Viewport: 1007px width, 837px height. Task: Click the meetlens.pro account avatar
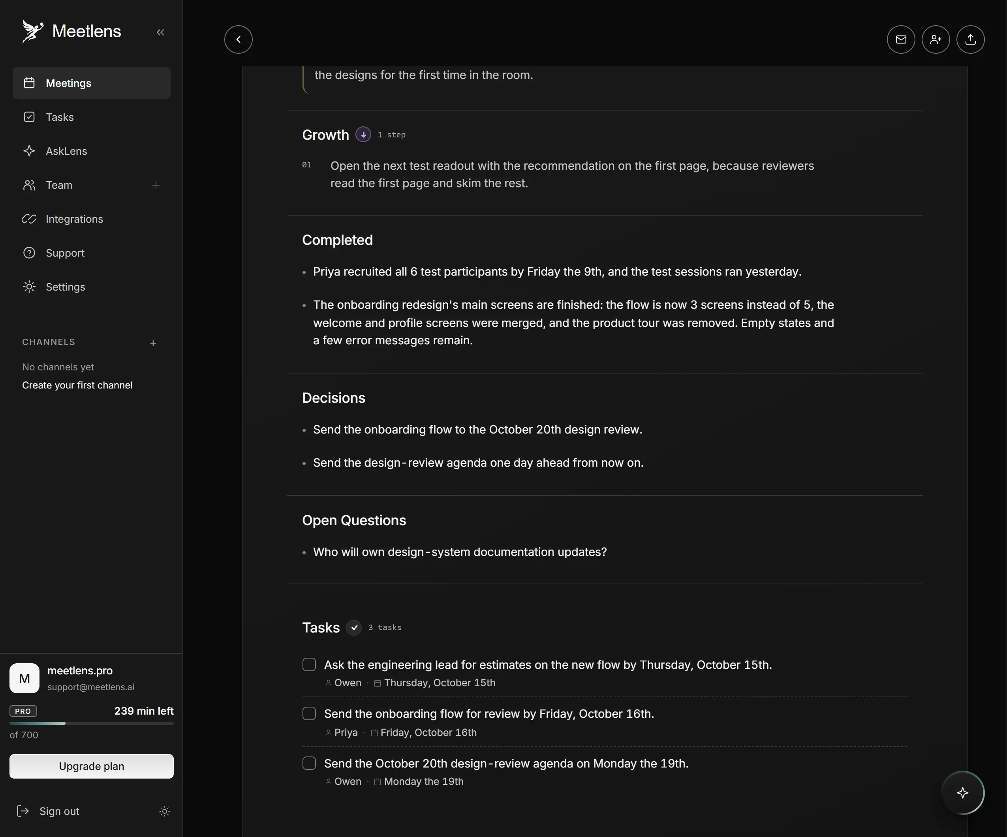24,678
